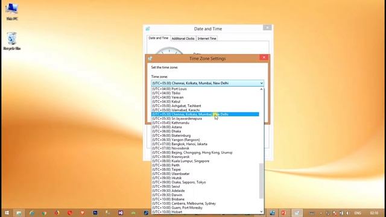Screen dimensions: 386x217
Task: Choose highlighted Chennai, Kolkata, Mumbai, New Delhi entry
Action: coord(205,114)
